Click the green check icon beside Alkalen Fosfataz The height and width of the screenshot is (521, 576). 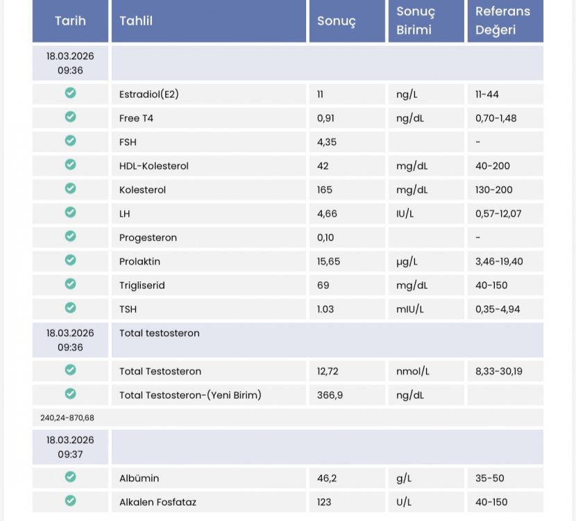coord(70,501)
